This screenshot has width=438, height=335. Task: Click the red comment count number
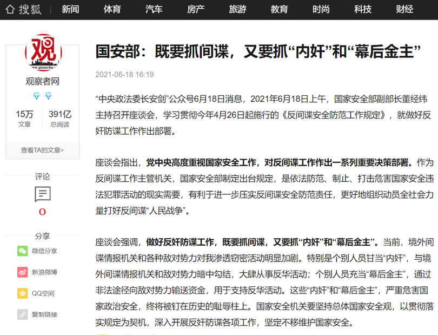pos(42,212)
